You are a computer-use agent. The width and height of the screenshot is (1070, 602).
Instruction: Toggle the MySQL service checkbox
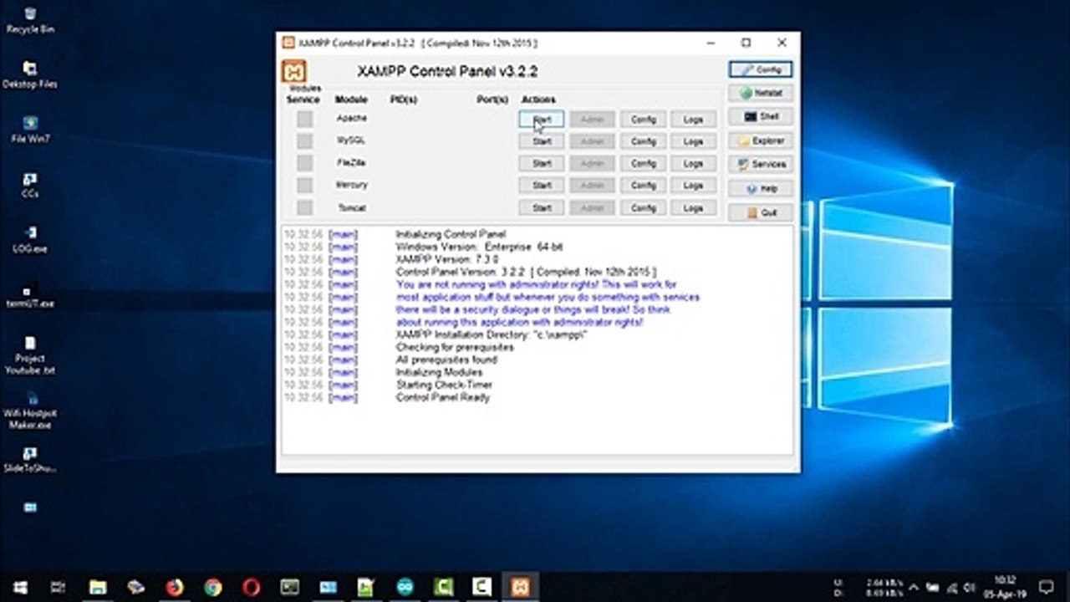[304, 140]
